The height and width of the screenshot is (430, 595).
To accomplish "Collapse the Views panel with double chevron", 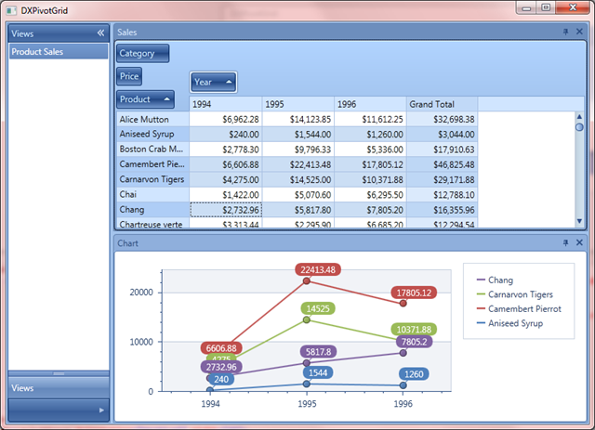I will pos(100,33).
